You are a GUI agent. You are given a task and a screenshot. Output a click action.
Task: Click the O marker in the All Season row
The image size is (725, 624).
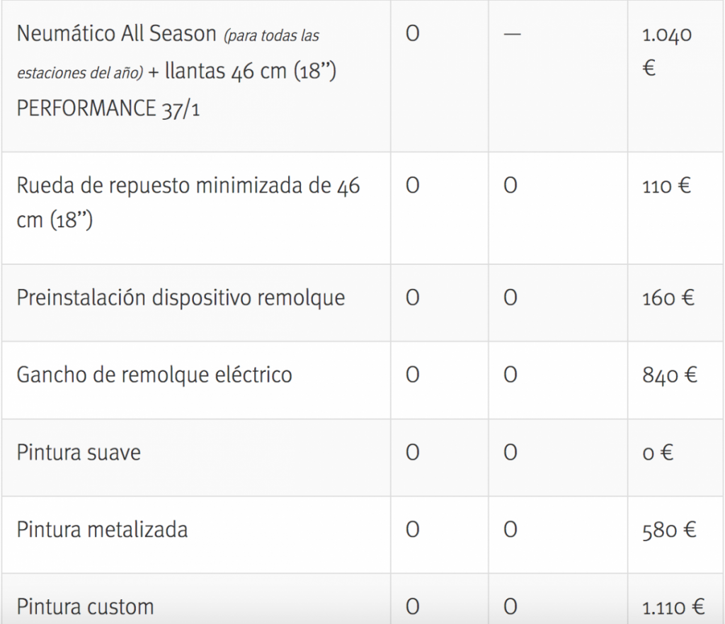pos(413,34)
